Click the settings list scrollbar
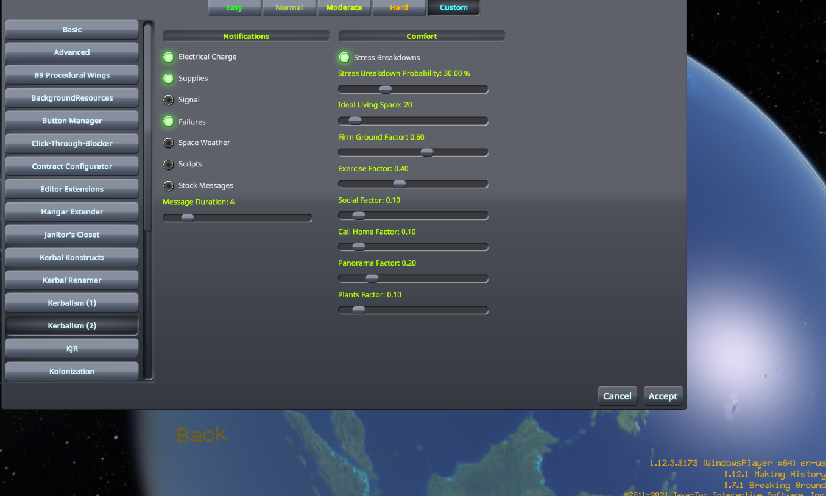The height and width of the screenshot is (496, 826). click(x=148, y=127)
